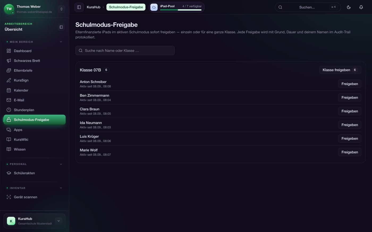Click the iPad-Pool availability progress bar
The width and height of the screenshot is (372, 232).
(181, 10)
